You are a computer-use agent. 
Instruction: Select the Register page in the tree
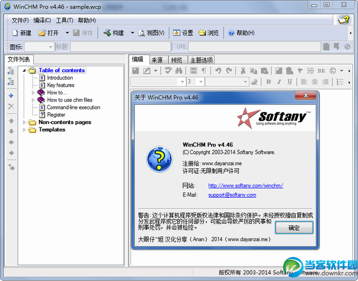point(56,115)
